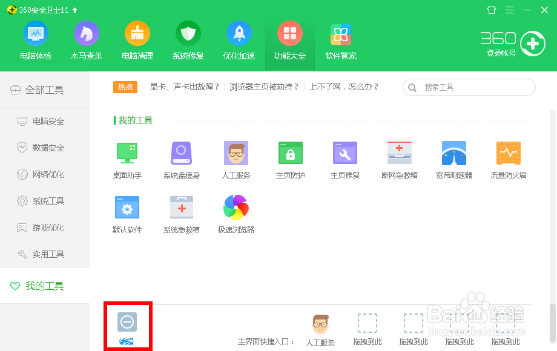Viewport: 557px width, 351px height.
Task: Open link 浏览器主页被劫持？
Action: click(265, 87)
